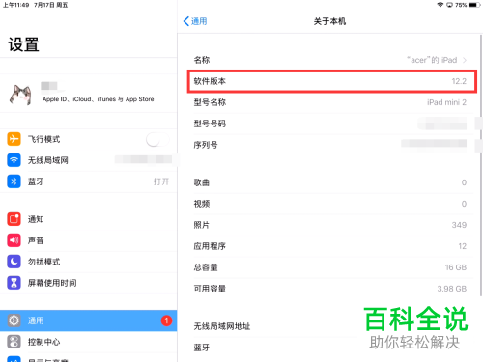Tap the General gear icon
Viewport: 483px width, 362px height.
[x=14, y=320]
